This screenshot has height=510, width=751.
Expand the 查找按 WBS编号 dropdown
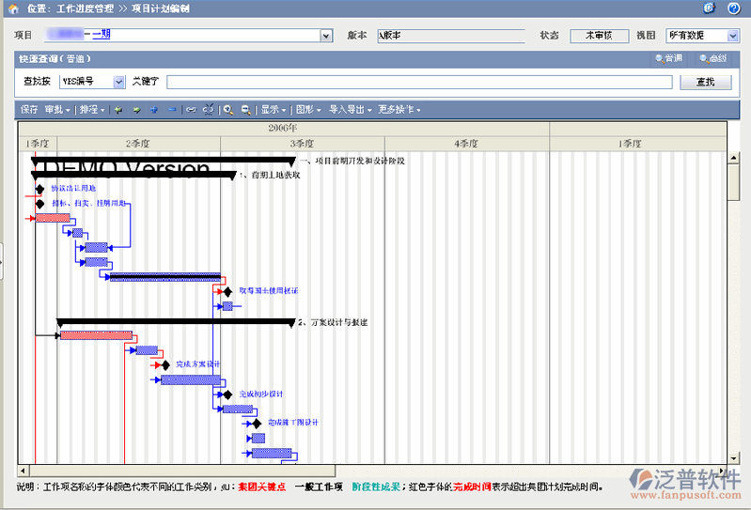point(118,82)
